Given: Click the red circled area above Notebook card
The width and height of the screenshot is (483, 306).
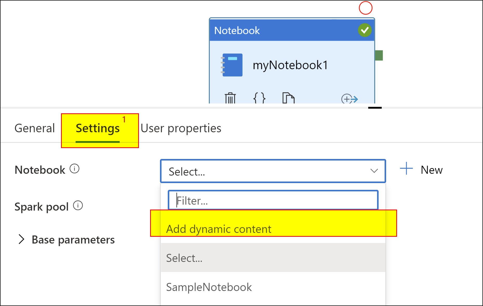Looking at the screenshot, I should point(366,8).
